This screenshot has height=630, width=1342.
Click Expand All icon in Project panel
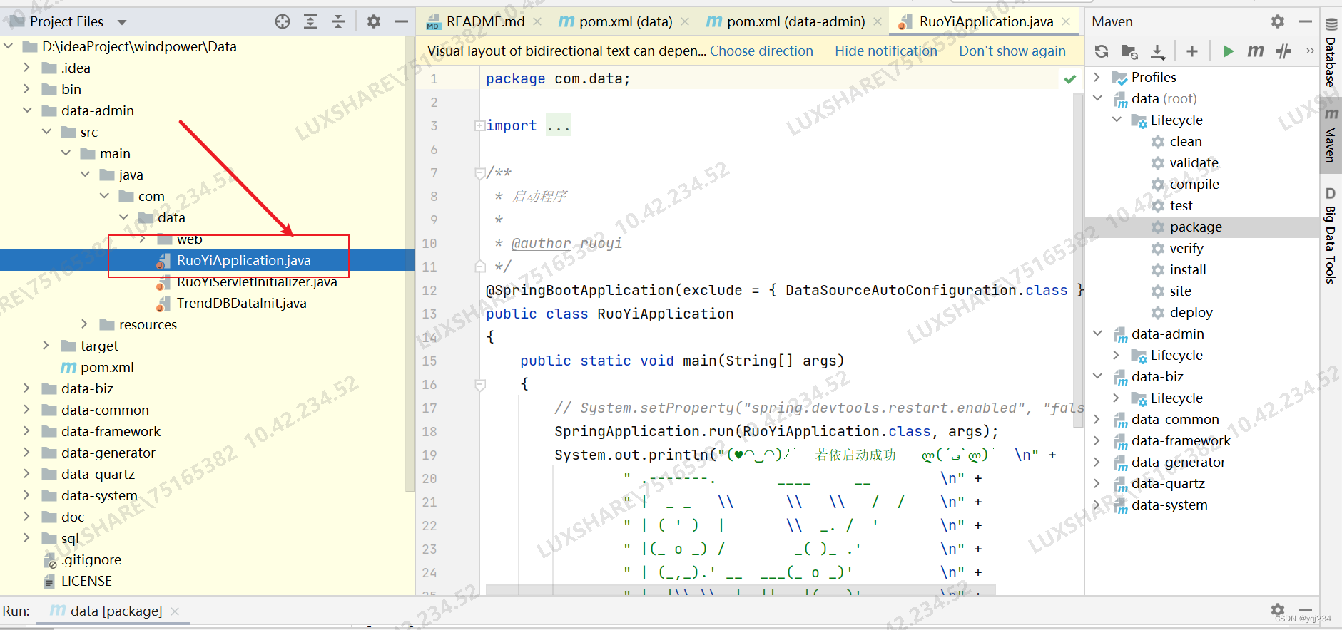coord(310,21)
